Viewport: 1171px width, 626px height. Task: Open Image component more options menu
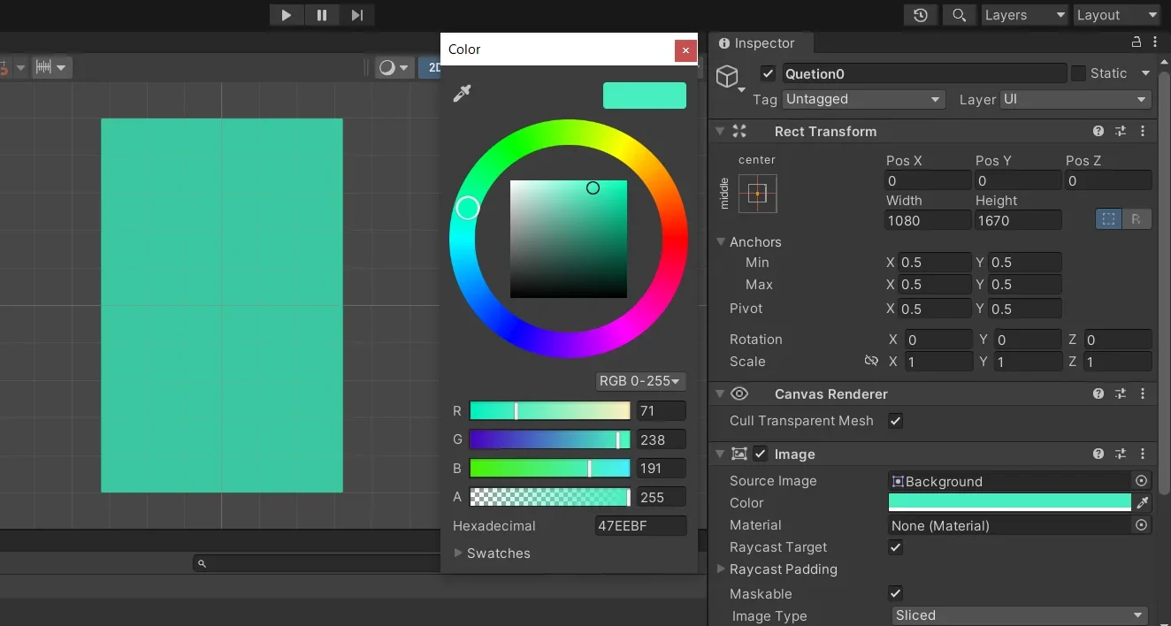1143,454
